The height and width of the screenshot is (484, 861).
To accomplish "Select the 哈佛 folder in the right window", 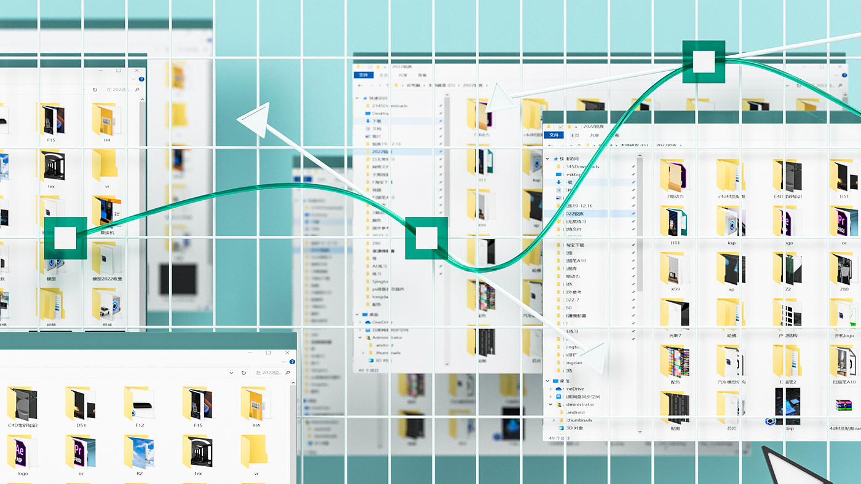I will pos(731,318).
